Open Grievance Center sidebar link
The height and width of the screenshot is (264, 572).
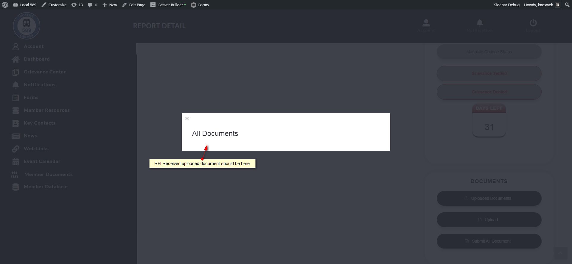coord(45,72)
